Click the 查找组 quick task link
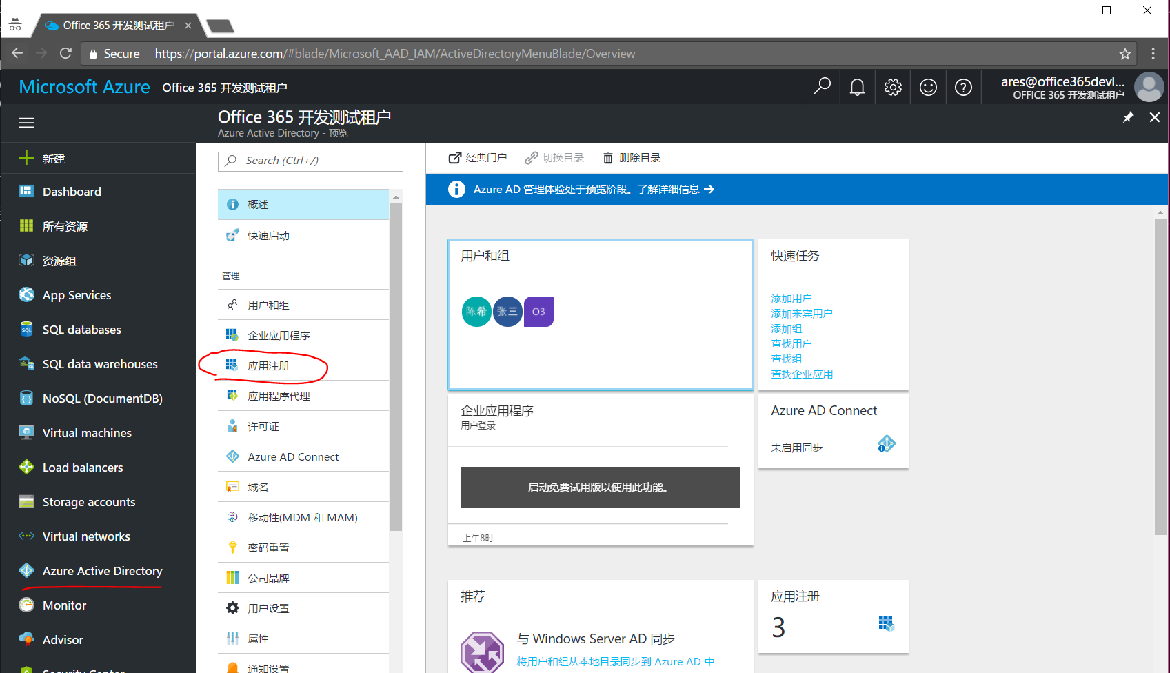 (787, 359)
